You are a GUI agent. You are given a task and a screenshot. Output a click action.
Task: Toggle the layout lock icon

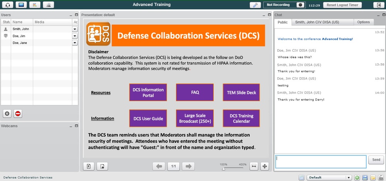tap(381, 178)
